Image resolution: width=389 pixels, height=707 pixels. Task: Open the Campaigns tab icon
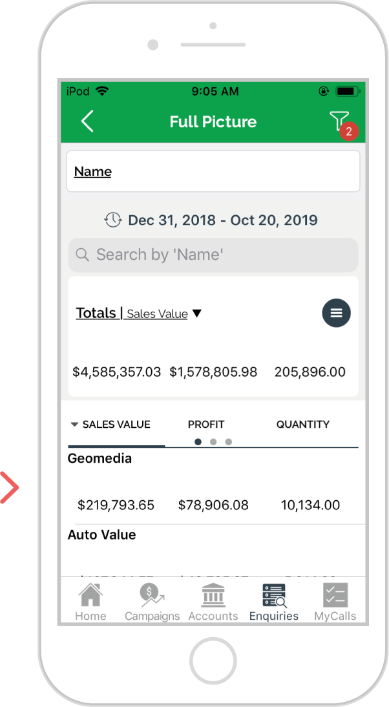tap(152, 595)
